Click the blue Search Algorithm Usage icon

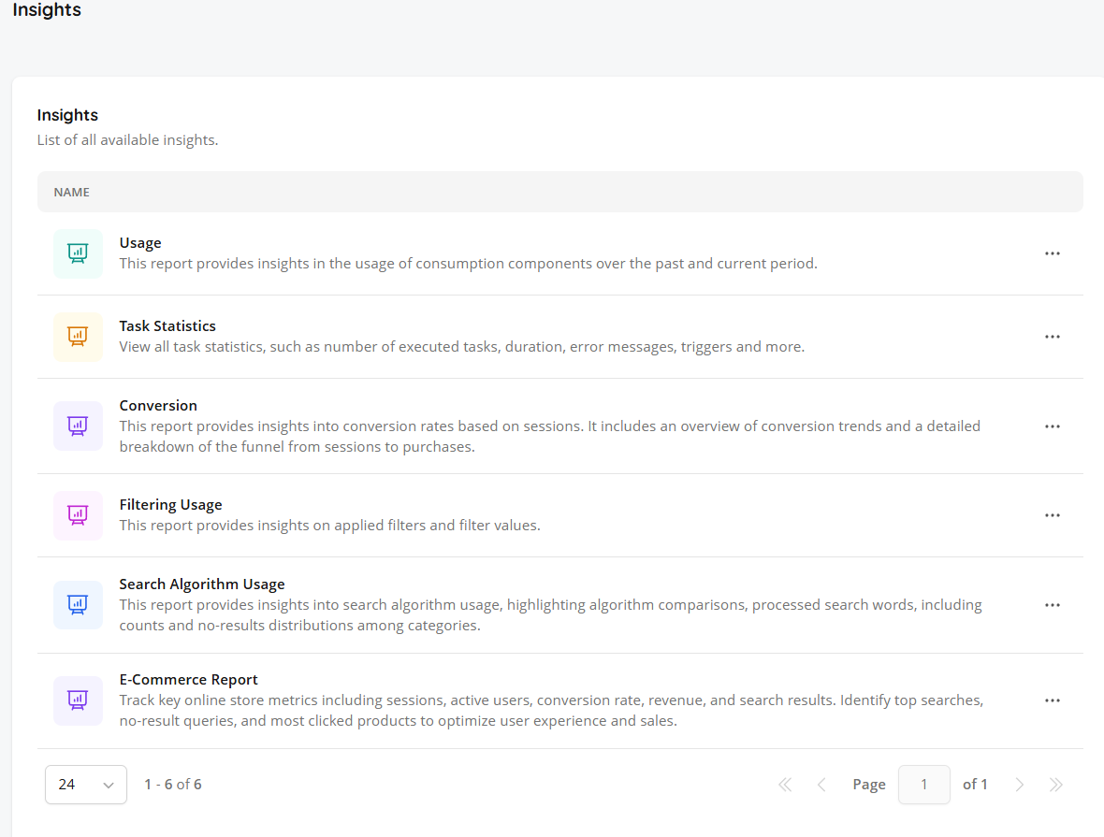(78, 605)
